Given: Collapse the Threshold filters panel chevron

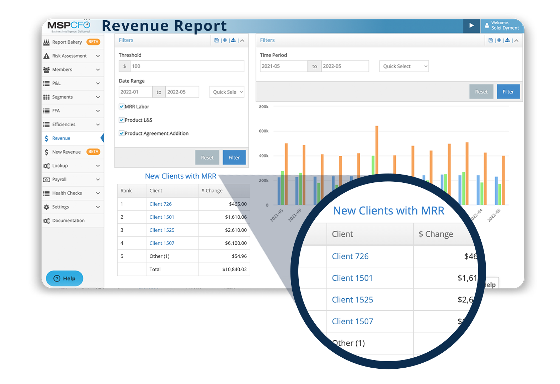Looking at the screenshot, I should [242, 41].
